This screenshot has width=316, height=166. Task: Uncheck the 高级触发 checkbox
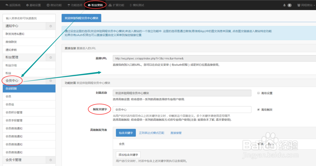tap(258, 110)
